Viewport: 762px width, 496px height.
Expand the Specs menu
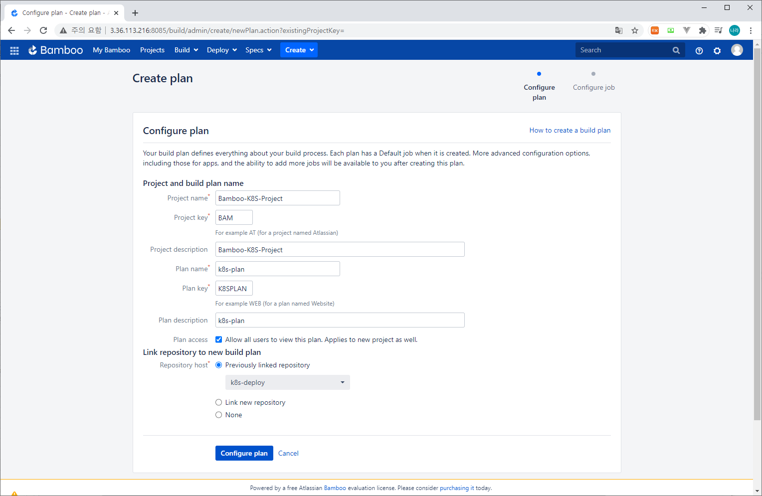[x=258, y=50]
